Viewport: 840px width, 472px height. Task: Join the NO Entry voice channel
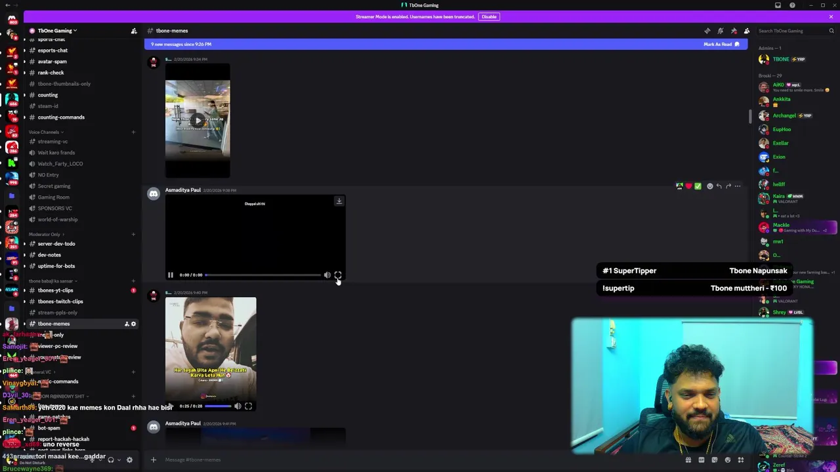[48, 175]
